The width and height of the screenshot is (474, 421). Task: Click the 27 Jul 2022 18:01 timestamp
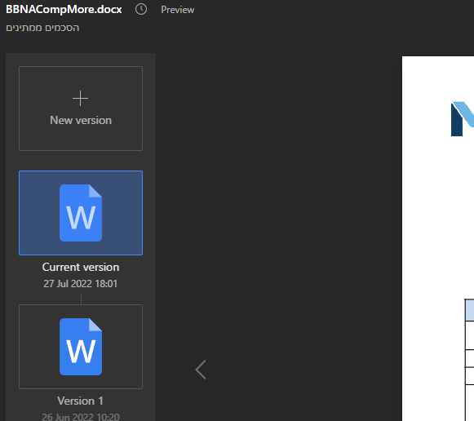click(81, 283)
